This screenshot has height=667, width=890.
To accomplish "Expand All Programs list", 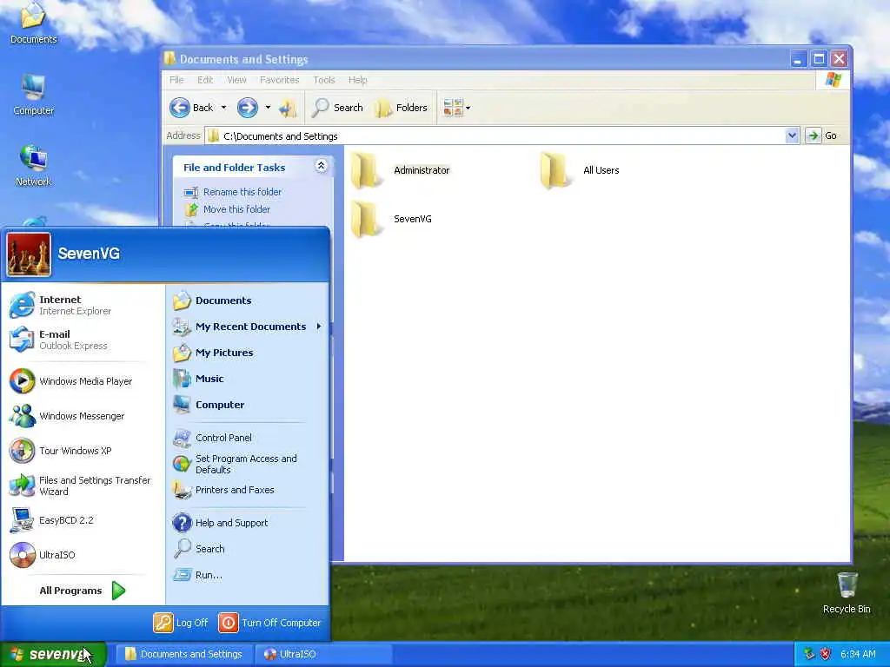I will pyautogui.click(x=83, y=591).
